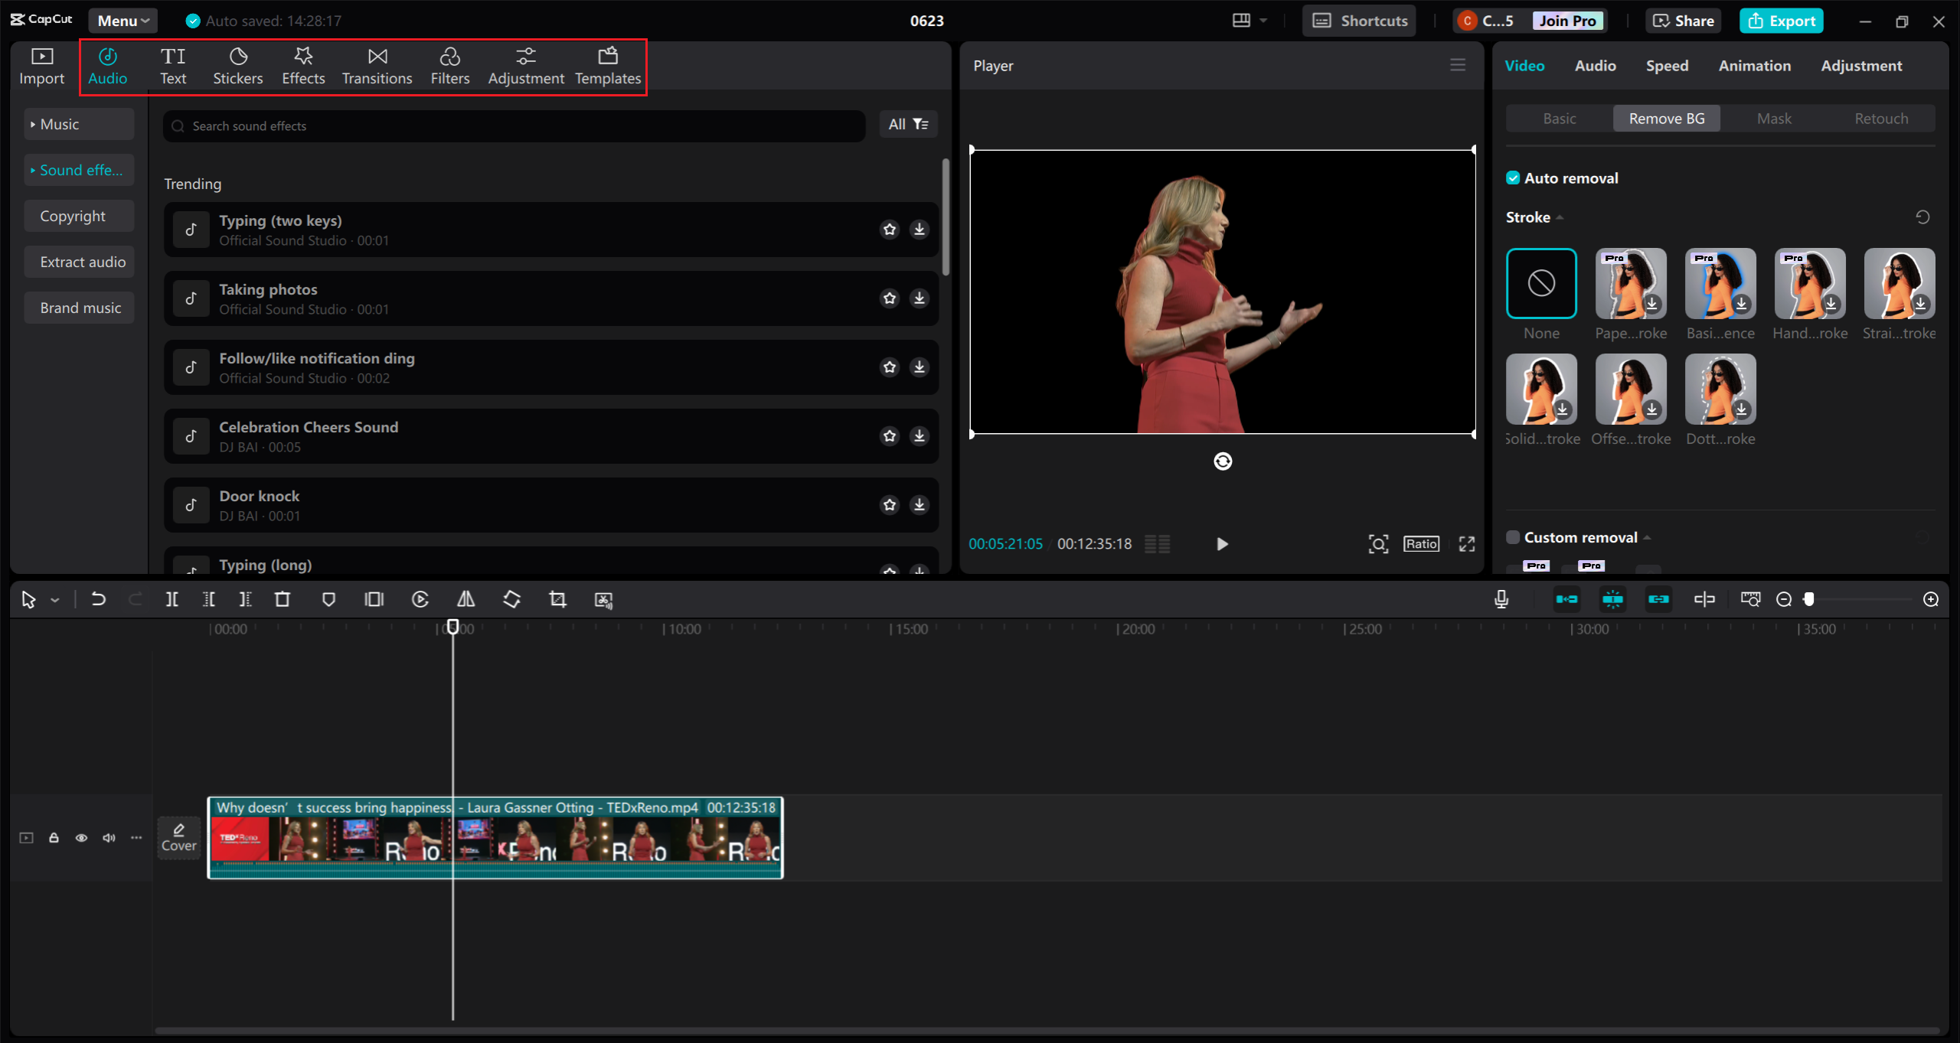1960x1043 pixels.
Task: Switch to the Speed tab
Action: point(1667,66)
